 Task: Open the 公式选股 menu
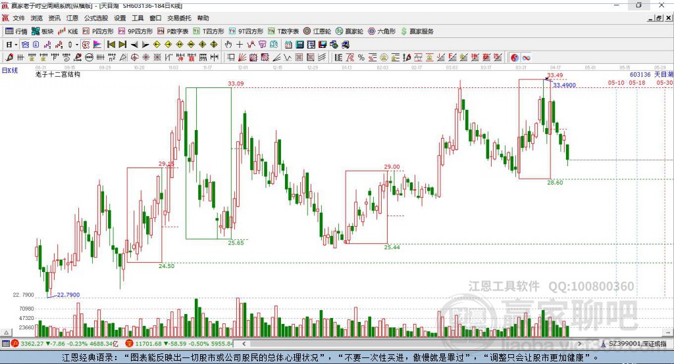[96, 18]
